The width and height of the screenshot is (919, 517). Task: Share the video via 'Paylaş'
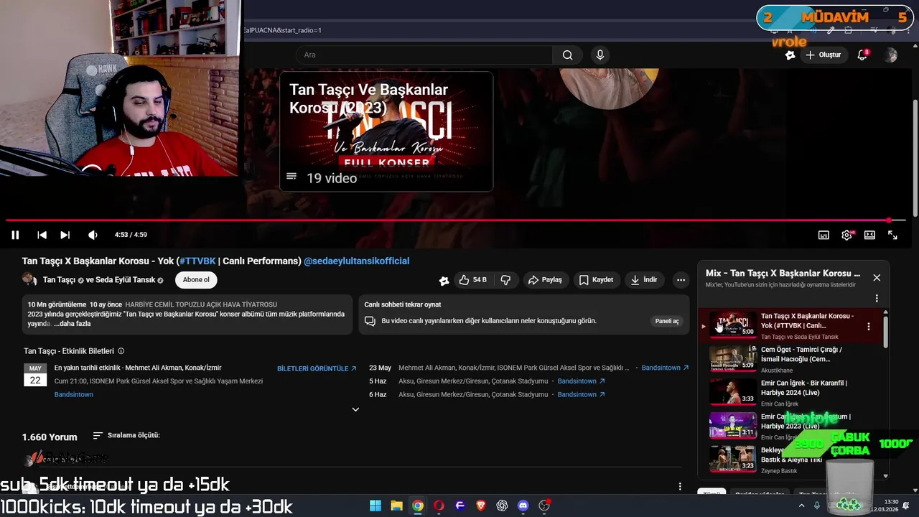(x=545, y=280)
